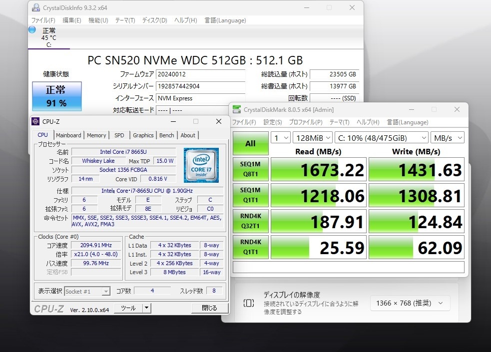Click the blue drive status circle icon
491x352 pixels.
pos(32,30)
